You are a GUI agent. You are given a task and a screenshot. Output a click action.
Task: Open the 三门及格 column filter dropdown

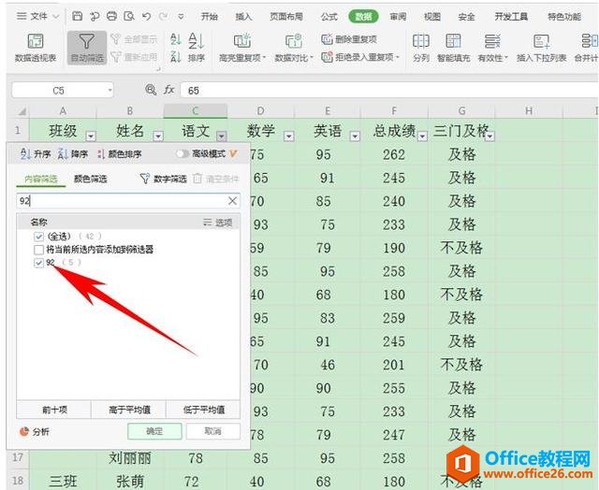489,136
